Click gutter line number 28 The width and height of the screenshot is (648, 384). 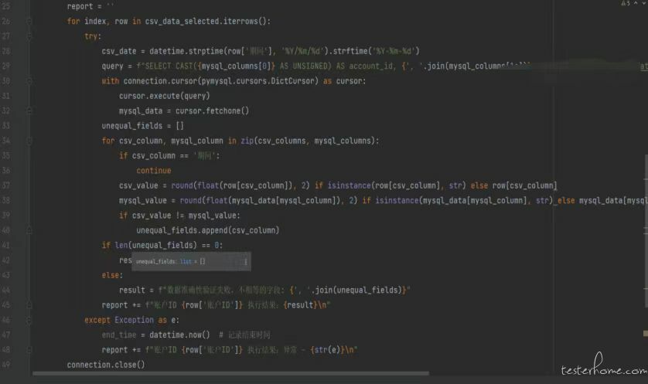coord(5,51)
